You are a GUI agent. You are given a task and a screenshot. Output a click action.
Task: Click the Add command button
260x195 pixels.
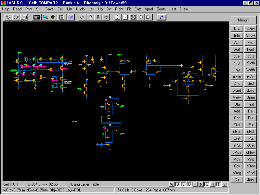pyautogui.click(x=237, y=111)
